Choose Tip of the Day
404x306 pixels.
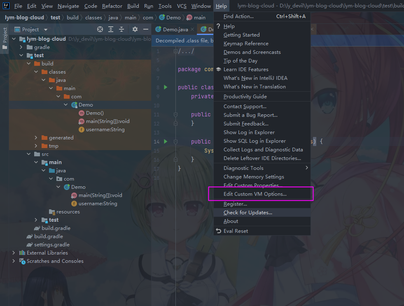pyautogui.click(x=262, y=61)
